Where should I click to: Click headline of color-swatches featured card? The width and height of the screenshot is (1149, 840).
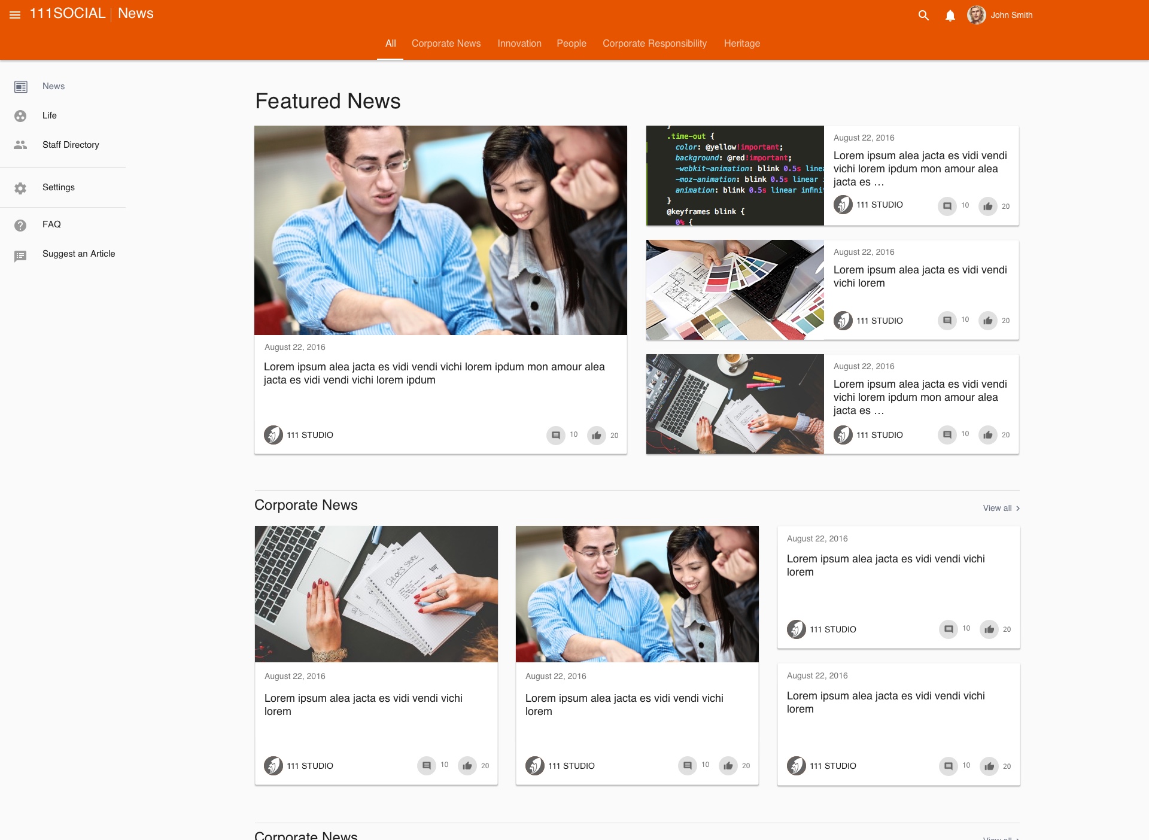pyautogui.click(x=920, y=276)
